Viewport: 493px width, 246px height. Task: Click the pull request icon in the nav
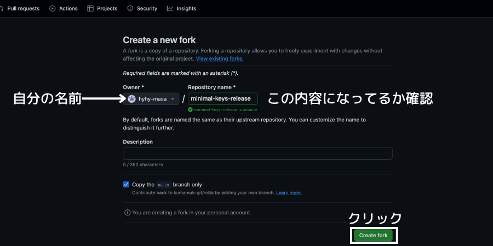2,9
